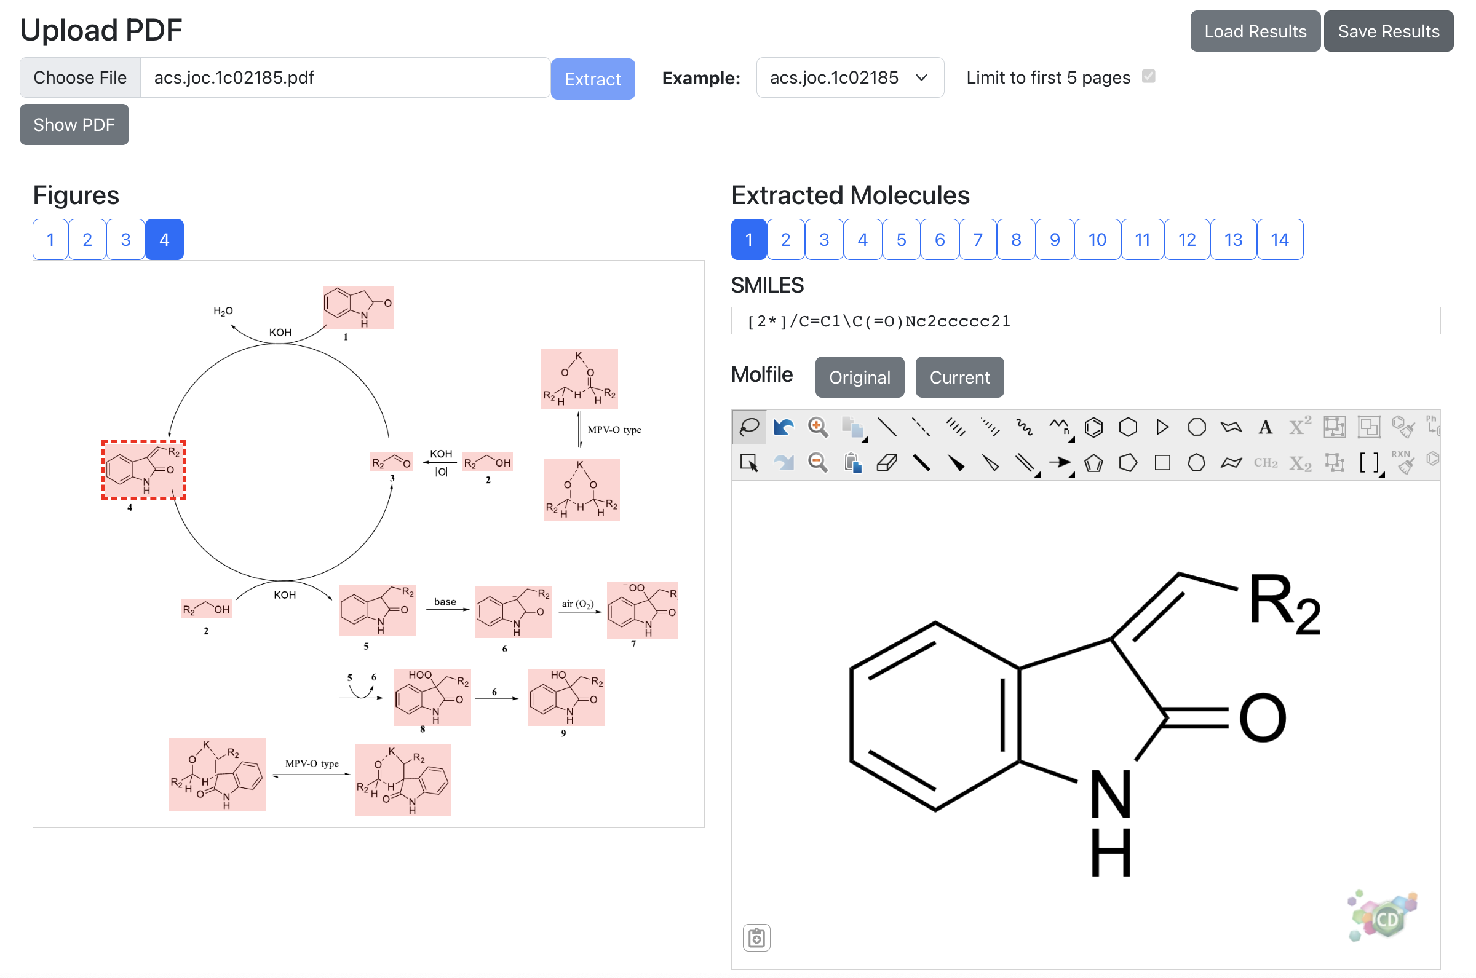Open extracted molecule tab 7
The height and width of the screenshot is (978, 1476).
[x=978, y=240]
